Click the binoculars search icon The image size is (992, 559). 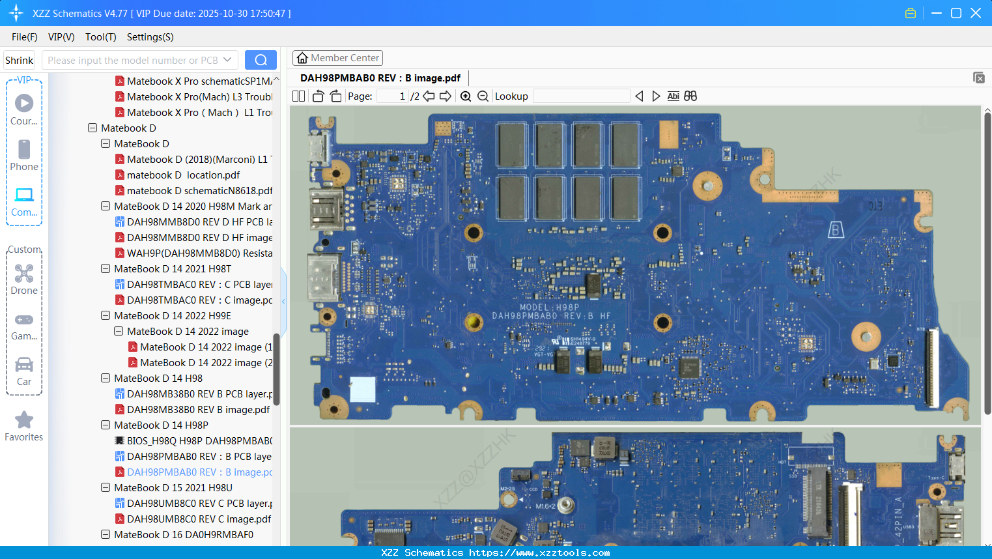(690, 96)
